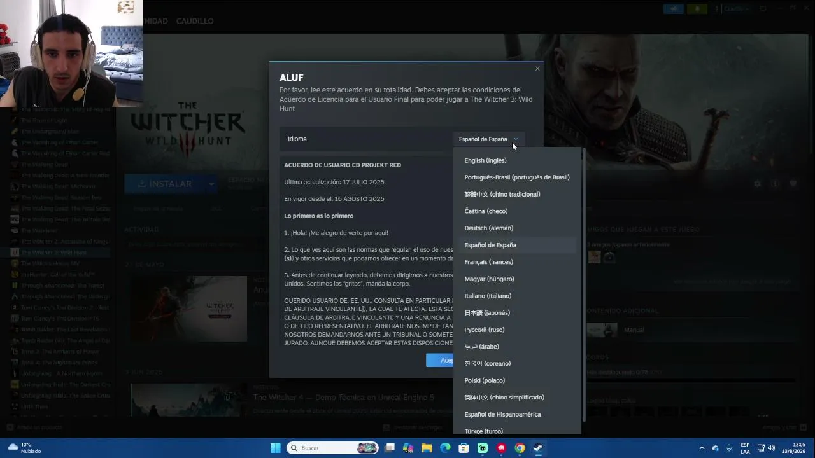The height and width of the screenshot is (458, 815).
Task: Click the taskbar Buscar search box
Action: click(x=332, y=448)
